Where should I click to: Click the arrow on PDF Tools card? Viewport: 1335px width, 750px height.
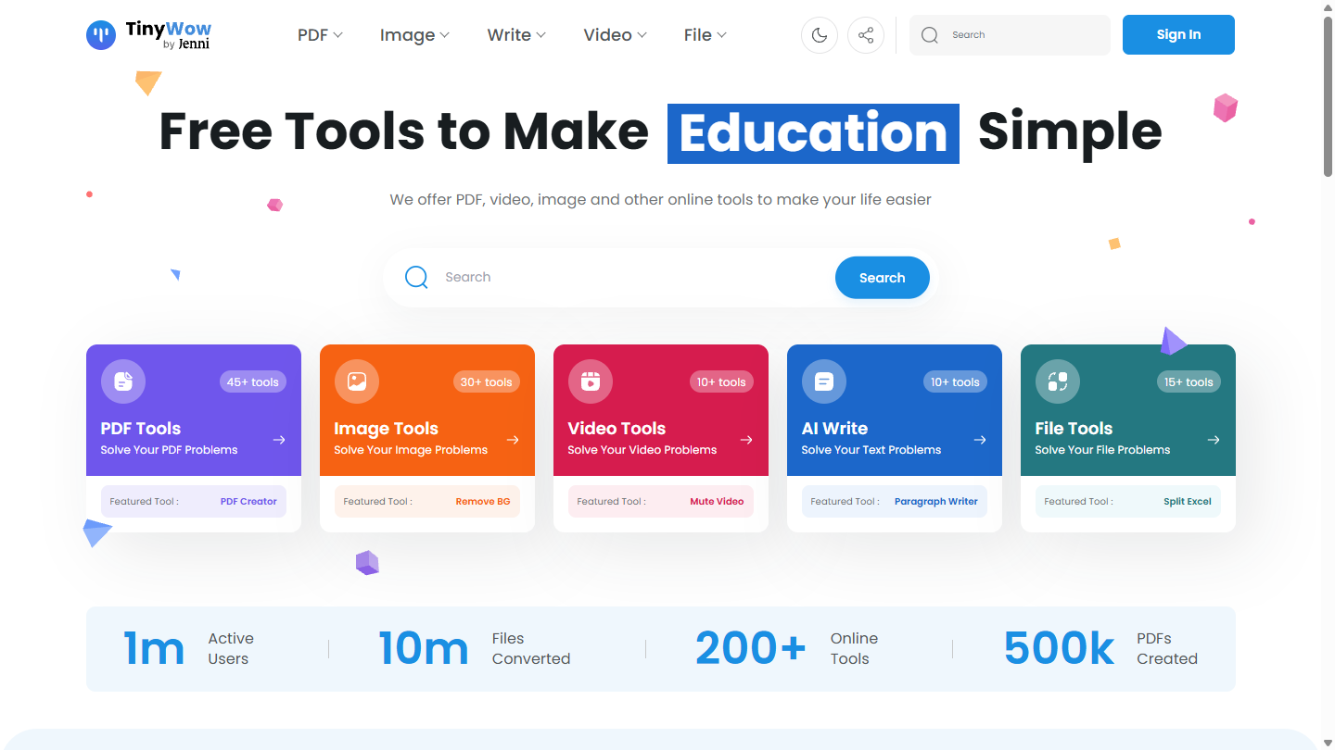[279, 440]
